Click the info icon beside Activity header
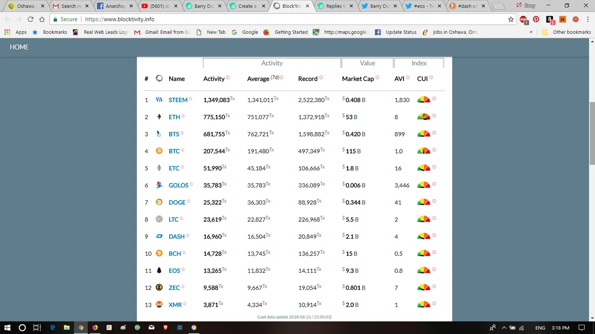Viewport: 595px width, 334px height. click(x=228, y=77)
